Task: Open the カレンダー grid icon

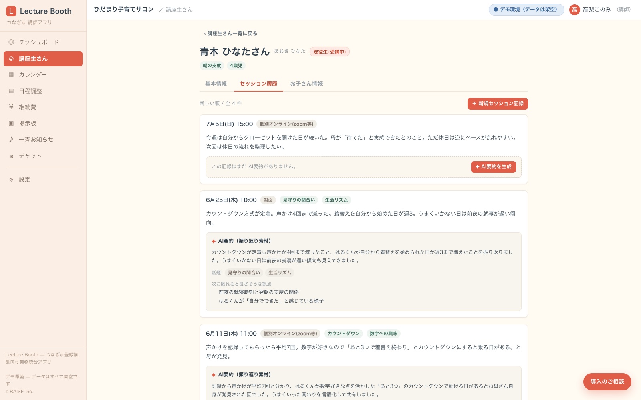Action: click(x=11, y=74)
